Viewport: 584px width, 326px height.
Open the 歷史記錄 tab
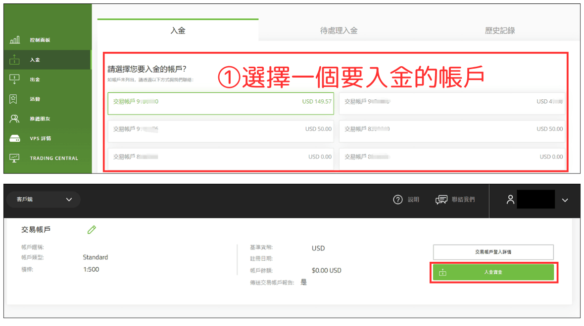(499, 30)
